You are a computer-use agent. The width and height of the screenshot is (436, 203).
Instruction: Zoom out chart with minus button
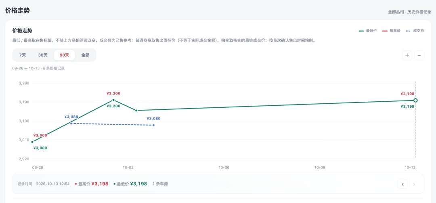tap(419, 55)
